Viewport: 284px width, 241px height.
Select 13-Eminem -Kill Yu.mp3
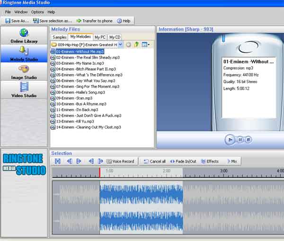pyautogui.click(x=72, y=121)
